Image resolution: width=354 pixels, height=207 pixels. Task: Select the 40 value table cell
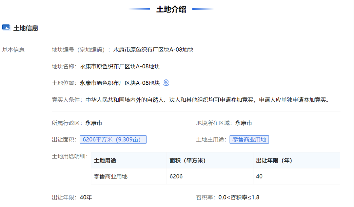(x=259, y=177)
